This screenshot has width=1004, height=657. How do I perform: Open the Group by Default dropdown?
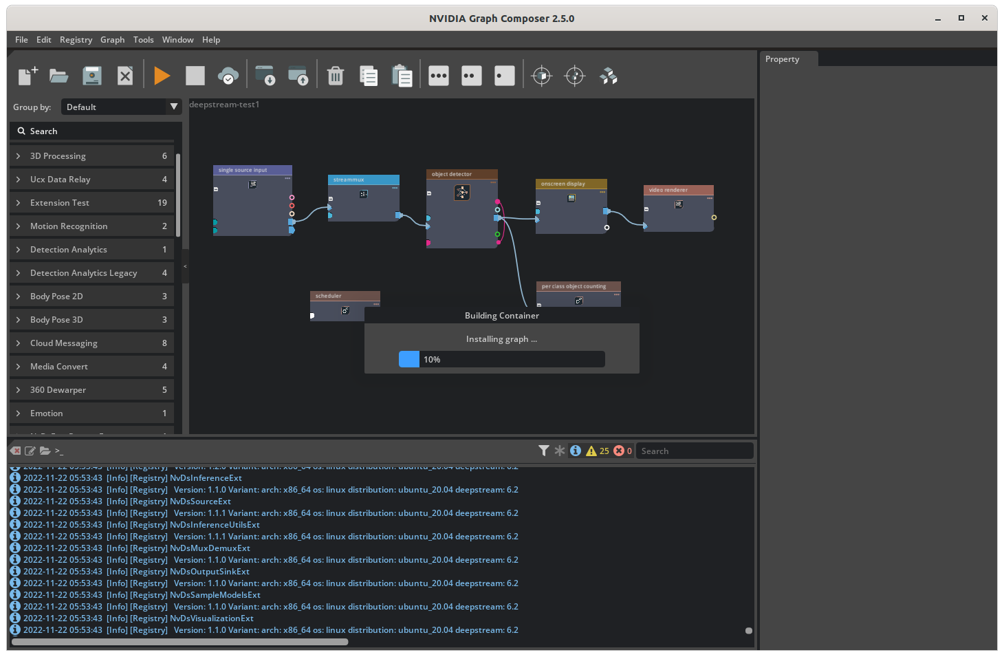(x=121, y=107)
